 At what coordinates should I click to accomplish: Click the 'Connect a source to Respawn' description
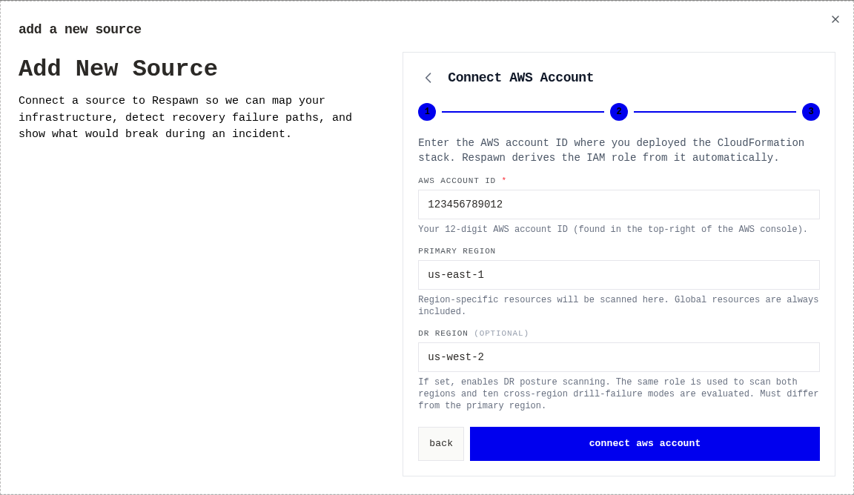pos(185,117)
